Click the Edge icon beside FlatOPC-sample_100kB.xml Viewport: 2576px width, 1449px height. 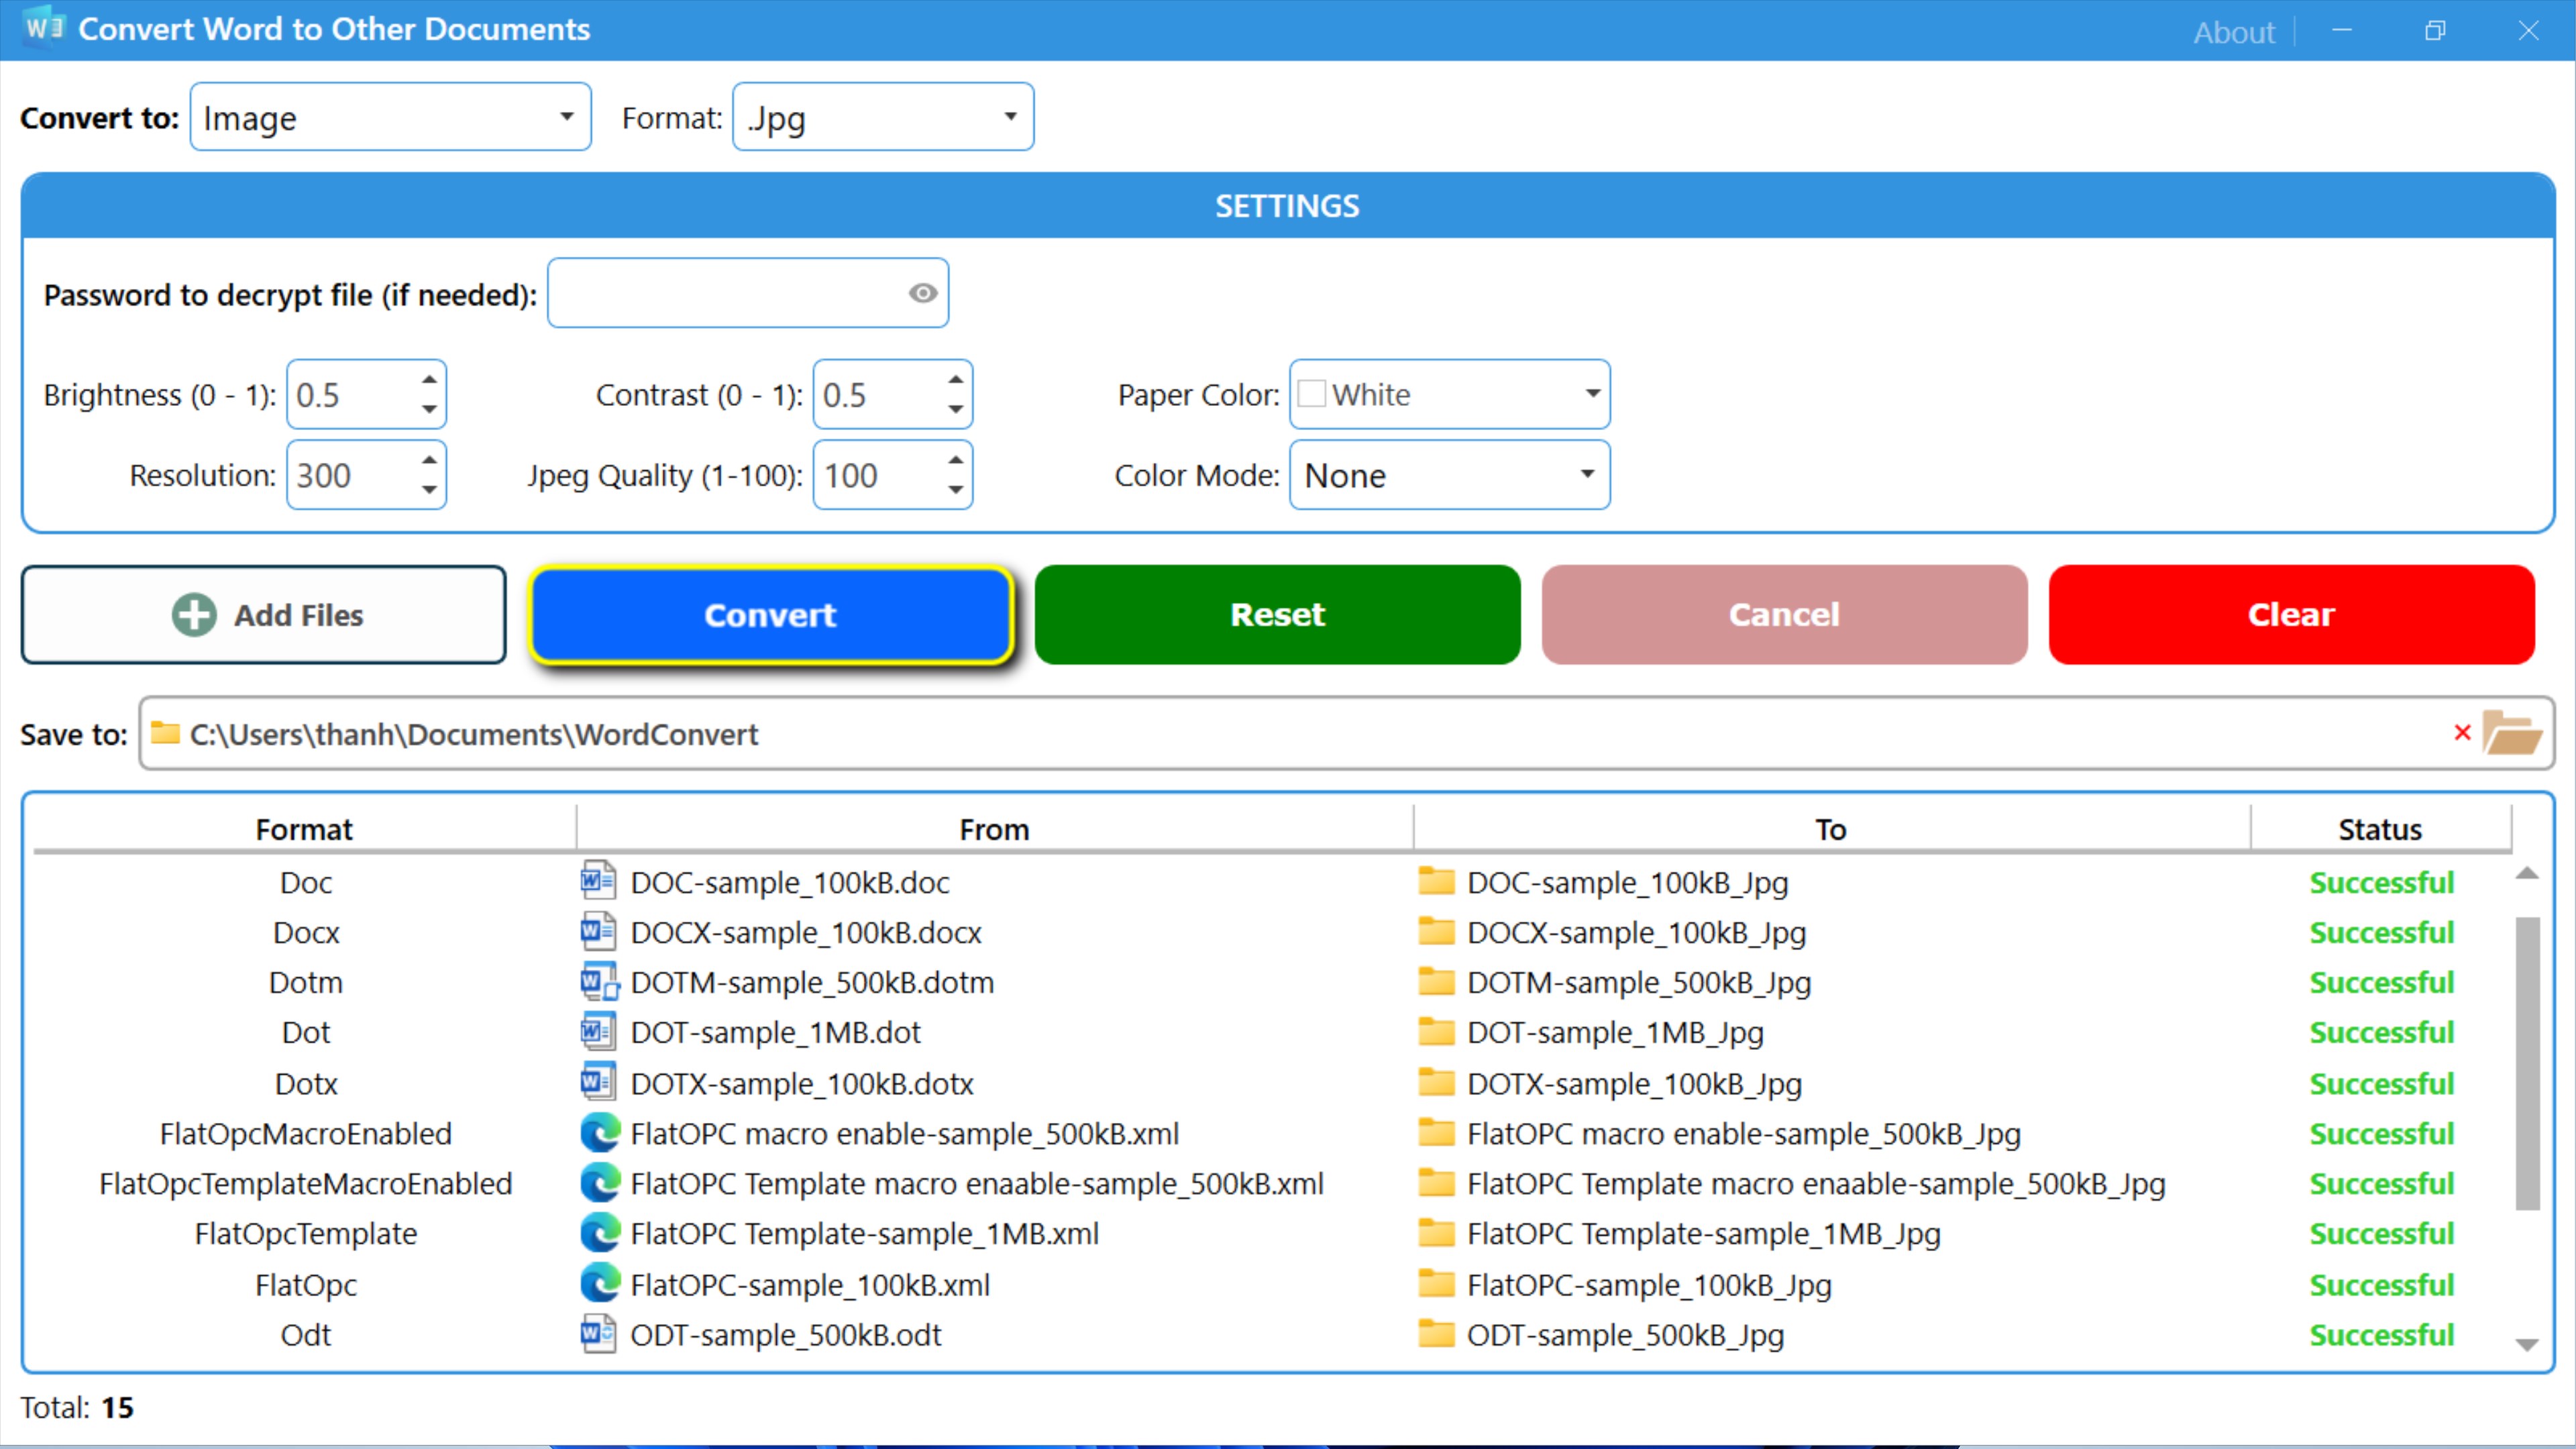tap(600, 1283)
